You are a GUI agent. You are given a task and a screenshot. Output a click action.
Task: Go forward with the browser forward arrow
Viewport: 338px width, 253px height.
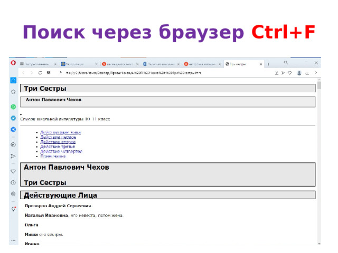click(32, 73)
